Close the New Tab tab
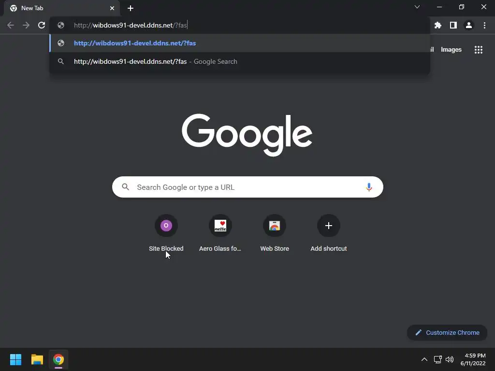Viewport: 495px width, 371px height. (112, 8)
